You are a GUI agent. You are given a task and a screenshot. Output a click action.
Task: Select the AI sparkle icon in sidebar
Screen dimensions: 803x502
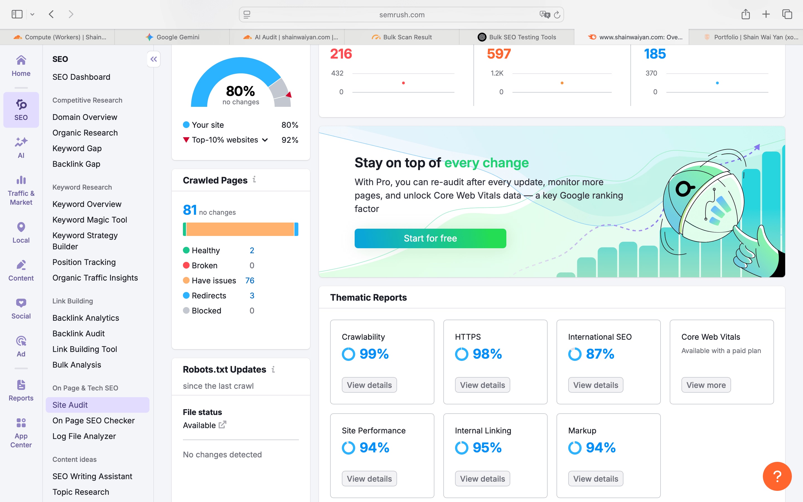21,142
